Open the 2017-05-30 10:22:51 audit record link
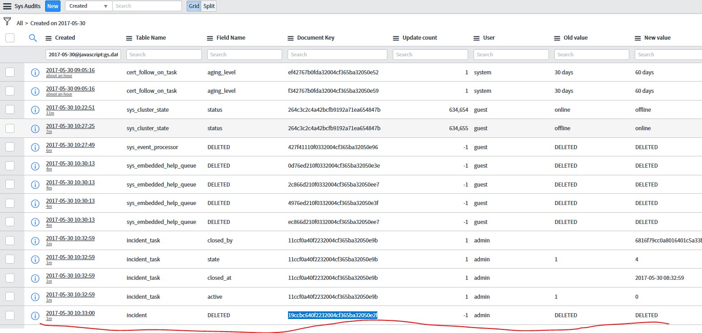Screen dimensions: 702x333 [x=70, y=107]
